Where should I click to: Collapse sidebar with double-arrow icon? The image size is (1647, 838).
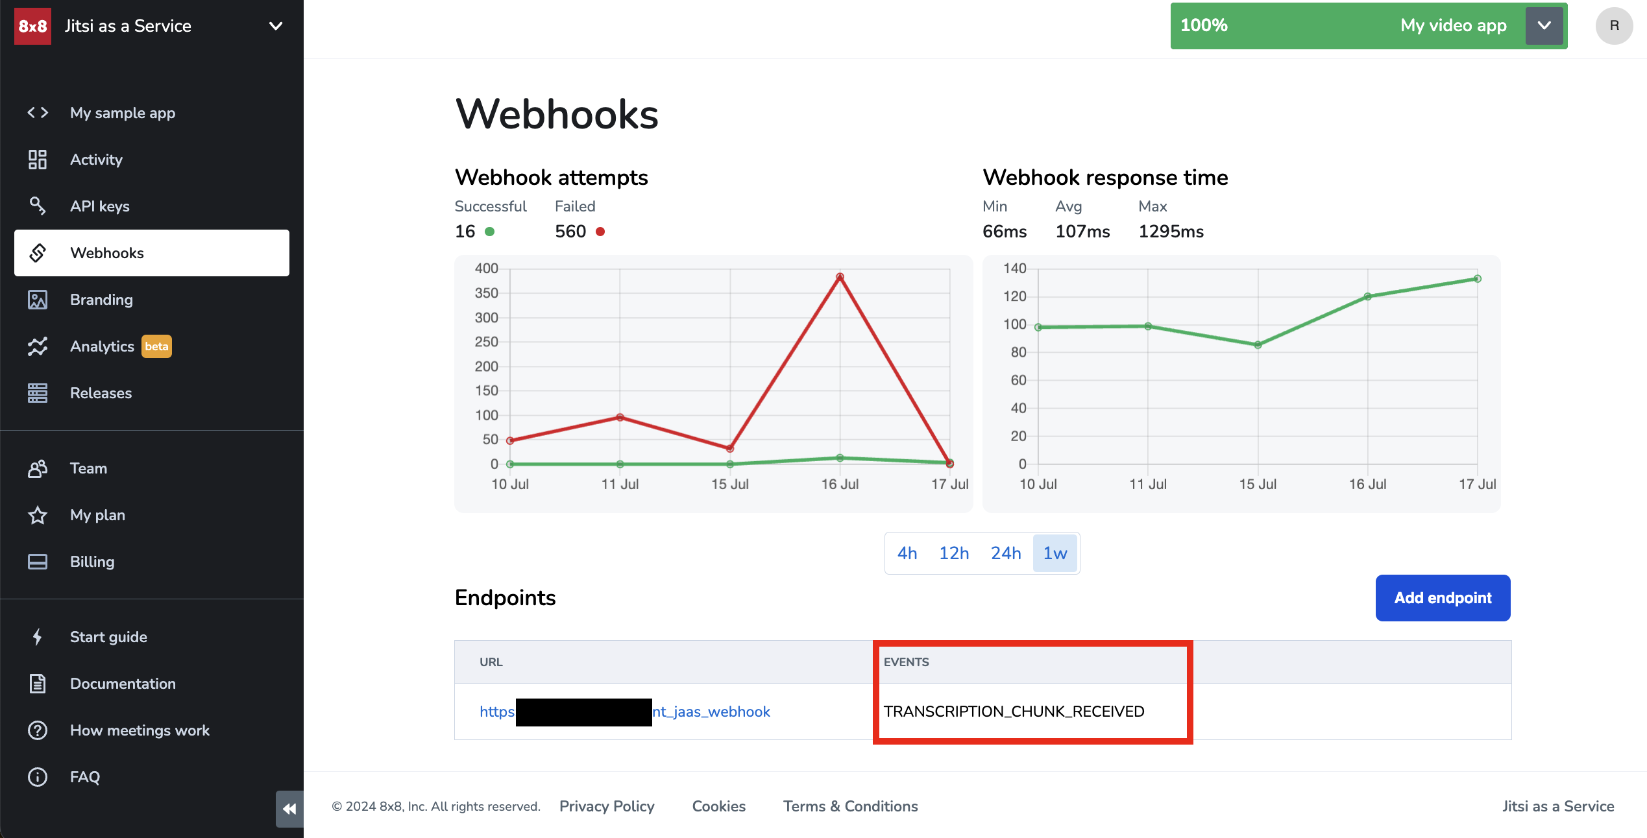pos(289,809)
